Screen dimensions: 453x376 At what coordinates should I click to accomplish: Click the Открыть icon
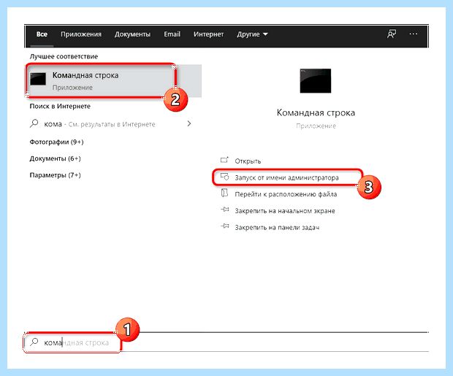(224, 161)
